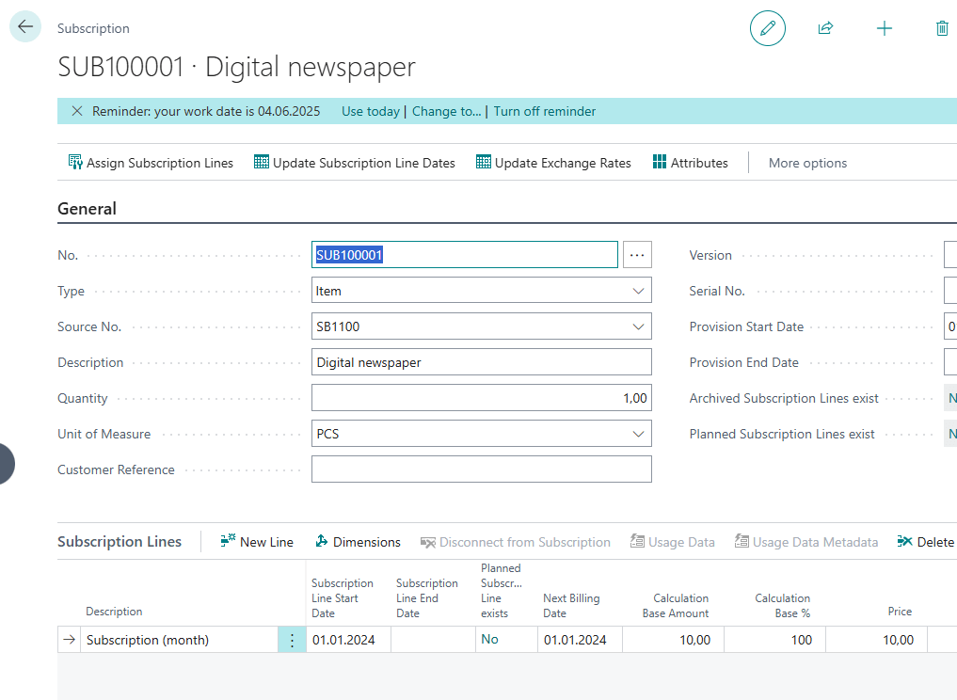This screenshot has width=957, height=700.
Task: Expand the Source No. dropdown
Action: 639,327
